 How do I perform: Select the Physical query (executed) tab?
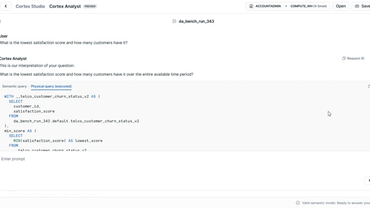tap(51, 86)
